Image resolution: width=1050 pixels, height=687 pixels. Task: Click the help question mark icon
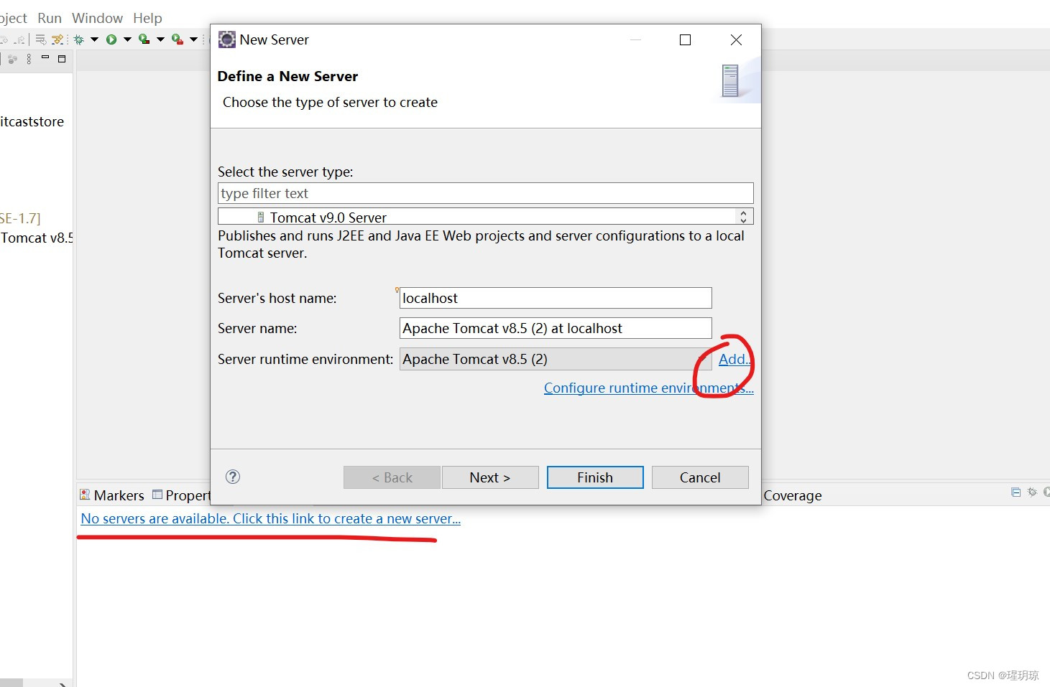(x=233, y=477)
